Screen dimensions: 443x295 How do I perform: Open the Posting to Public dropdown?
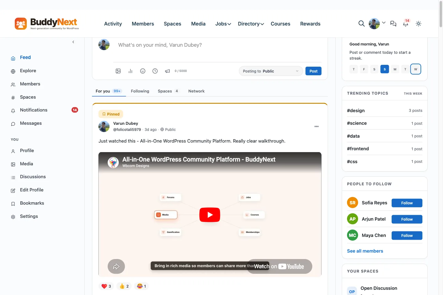(271, 71)
